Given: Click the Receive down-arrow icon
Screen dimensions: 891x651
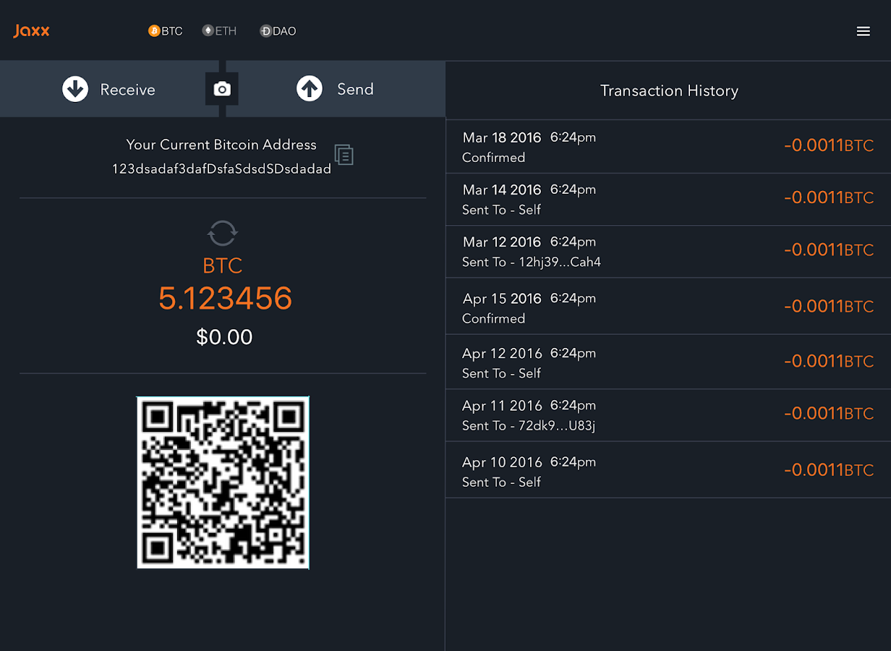Looking at the screenshot, I should tap(75, 89).
